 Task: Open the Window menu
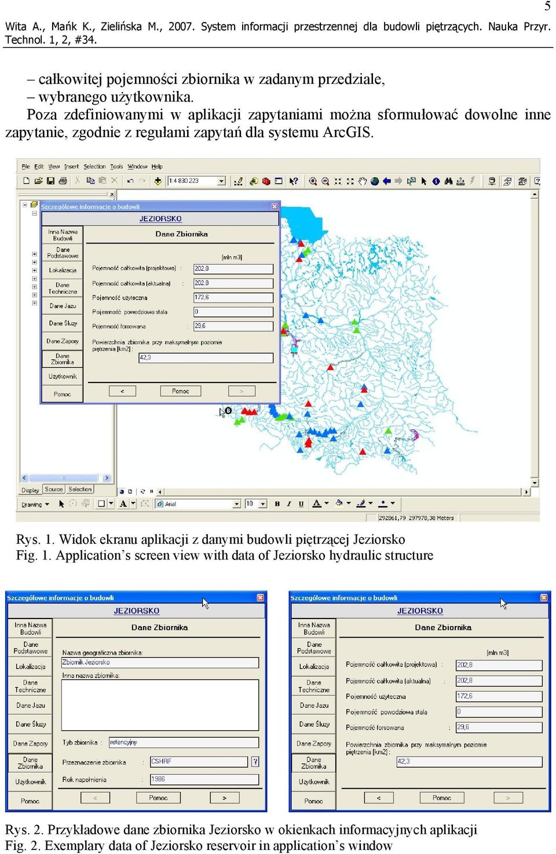(137, 167)
